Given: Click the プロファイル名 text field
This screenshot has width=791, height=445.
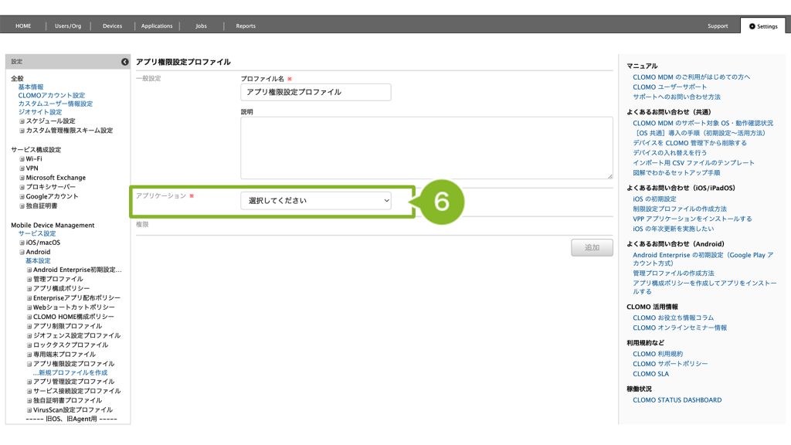Looking at the screenshot, I should point(315,92).
